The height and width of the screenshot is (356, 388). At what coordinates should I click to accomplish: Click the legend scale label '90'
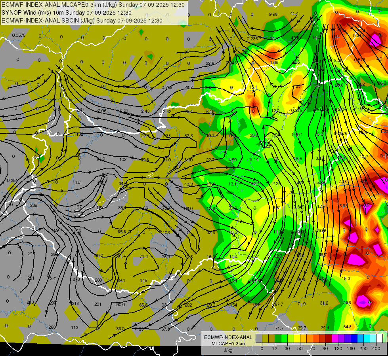click(325, 348)
